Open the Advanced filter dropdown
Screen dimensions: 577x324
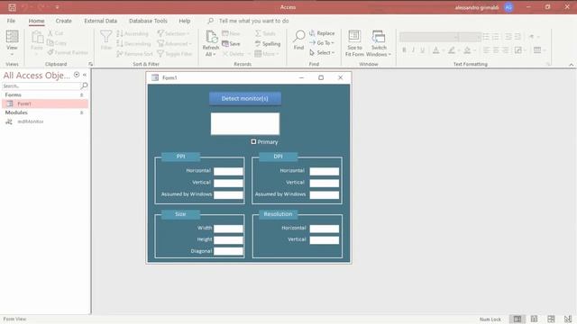174,44
